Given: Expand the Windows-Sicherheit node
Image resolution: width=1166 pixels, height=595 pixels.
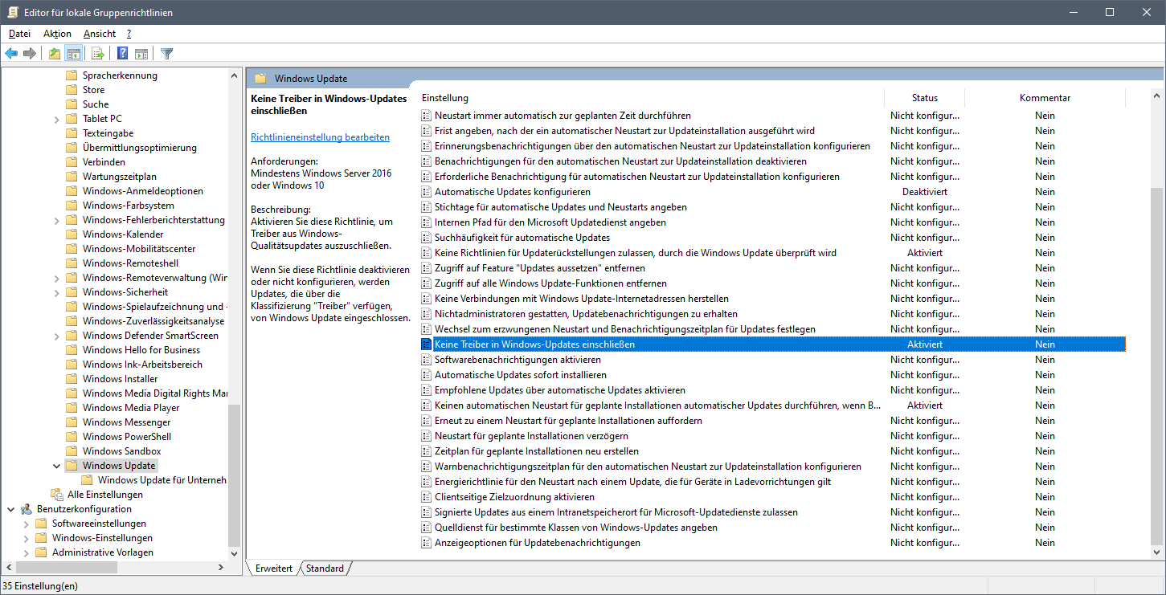Looking at the screenshot, I should tap(57, 292).
